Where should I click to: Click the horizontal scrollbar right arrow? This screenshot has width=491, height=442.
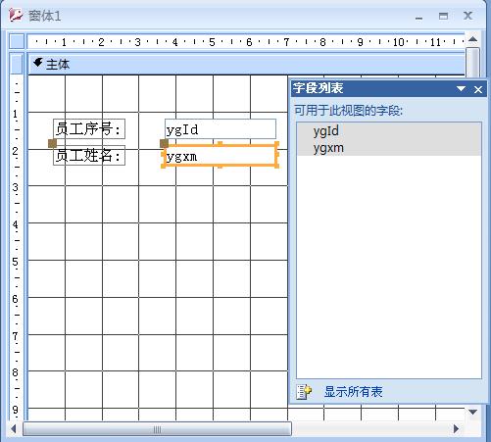pyautogui.click(x=456, y=428)
